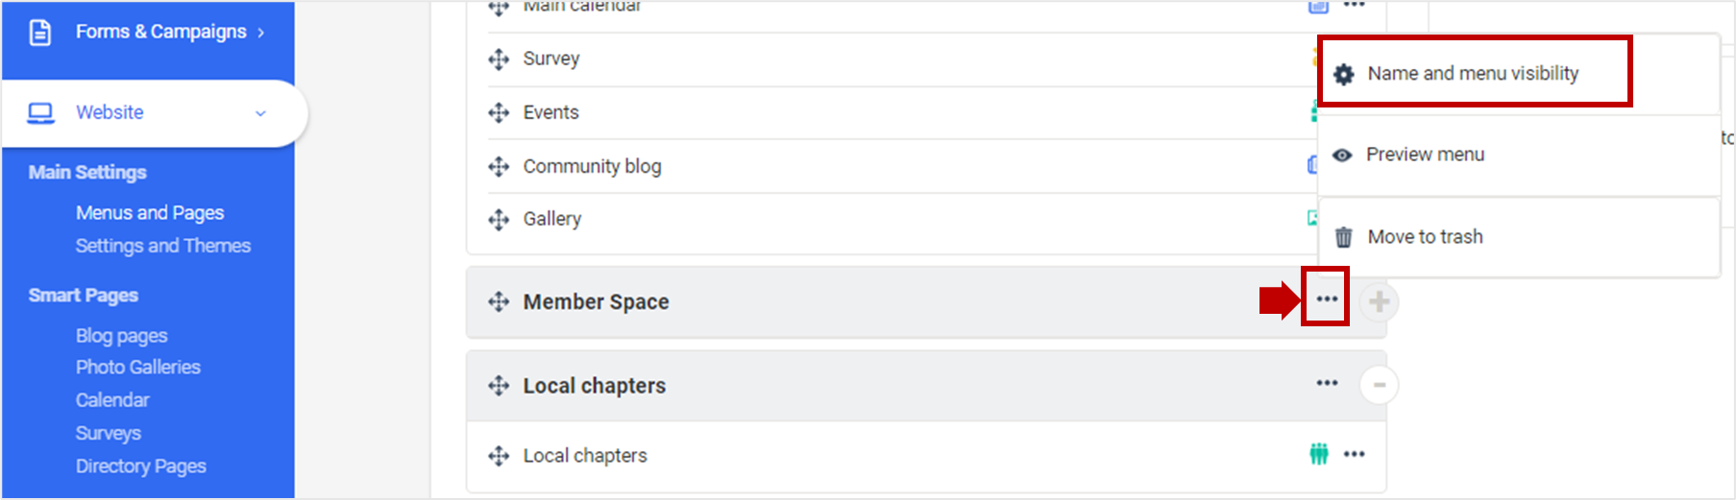Click the drag handle beside Survey
Viewport: 1736px width, 500px height.
(x=499, y=60)
